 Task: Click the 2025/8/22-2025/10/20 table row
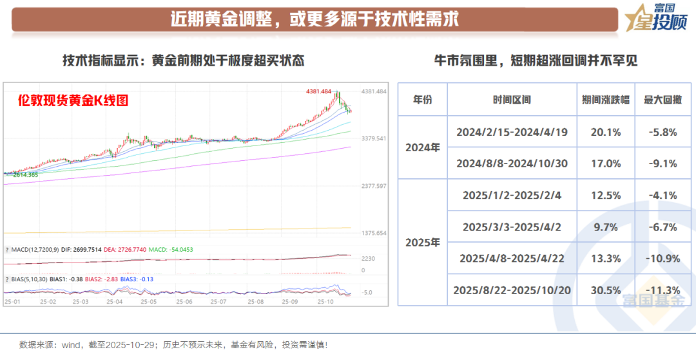click(512, 290)
